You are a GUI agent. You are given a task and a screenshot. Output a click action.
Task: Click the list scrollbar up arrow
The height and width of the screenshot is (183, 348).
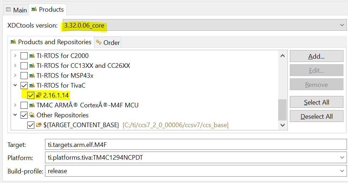point(282,56)
